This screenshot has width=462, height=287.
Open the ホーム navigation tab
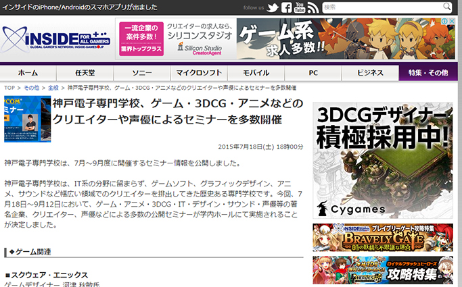pos(28,73)
